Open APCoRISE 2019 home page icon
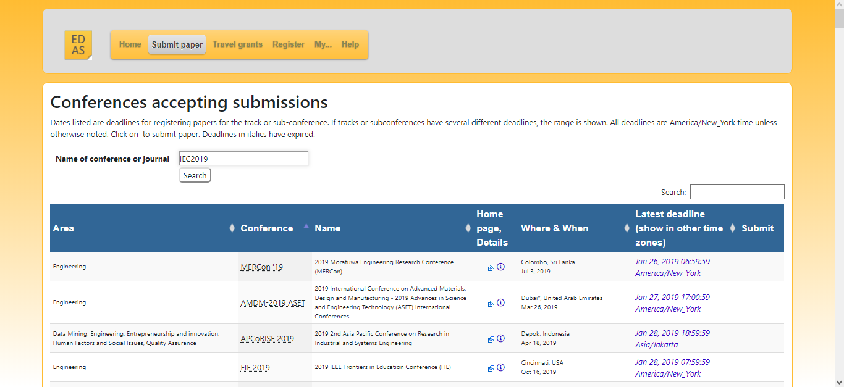Screen dimensions: 844x387 pos(491,339)
